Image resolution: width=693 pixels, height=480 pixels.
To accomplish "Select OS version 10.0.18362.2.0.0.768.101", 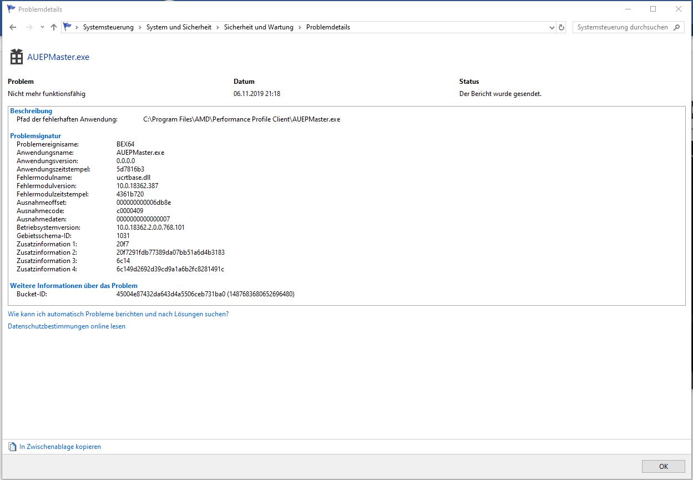I will click(x=151, y=228).
